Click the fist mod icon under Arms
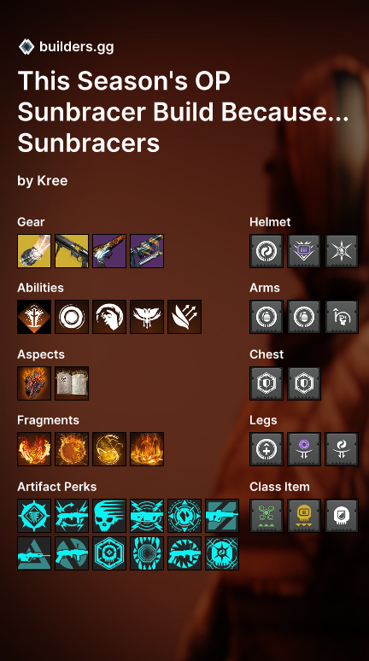Image resolution: width=369 pixels, height=661 pixels. (342, 317)
